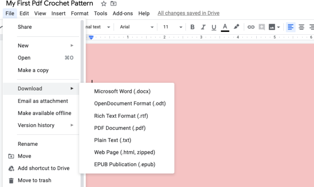314x187 pixels.
Task: Choose PDF Document (.pdf) download option
Action: (x=120, y=128)
